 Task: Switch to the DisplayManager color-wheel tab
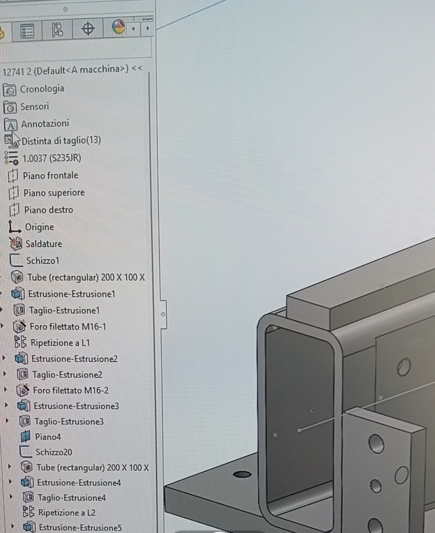tap(118, 27)
